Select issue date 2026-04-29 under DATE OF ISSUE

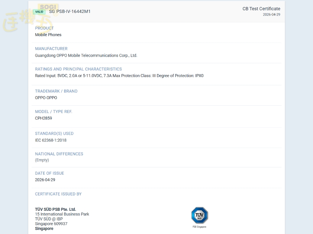click(x=45, y=180)
